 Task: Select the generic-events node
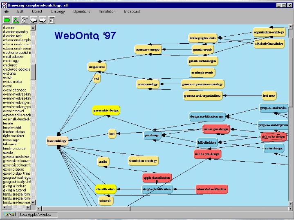pyautogui.click(x=202, y=50)
